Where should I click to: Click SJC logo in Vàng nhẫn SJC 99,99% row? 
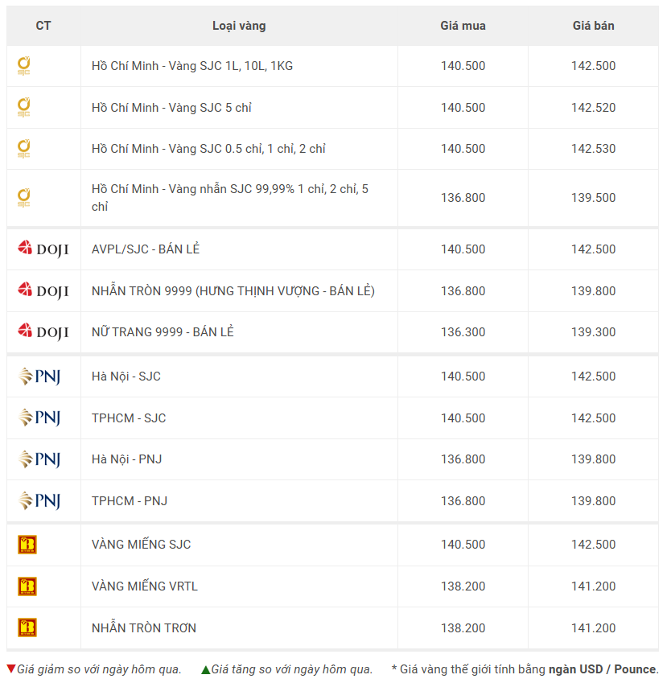click(x=24, y=198)
